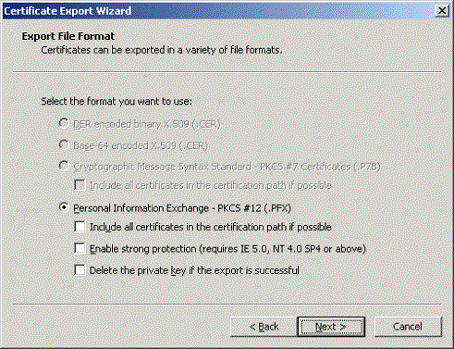
Task: Tick the grayed-out include all certificates checkbox under P7B
Action: click(80, 185)
